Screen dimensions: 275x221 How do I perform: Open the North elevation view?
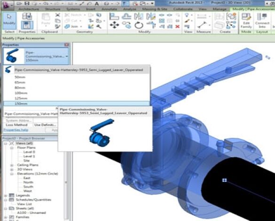click(28, 183)
